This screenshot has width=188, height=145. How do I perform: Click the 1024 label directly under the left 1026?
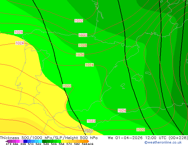pos(20,43)
